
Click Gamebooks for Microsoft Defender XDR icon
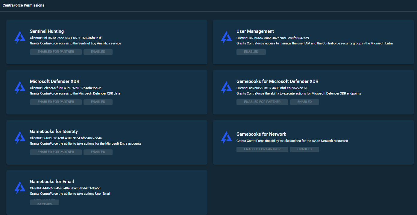click(x=226, y=88)
